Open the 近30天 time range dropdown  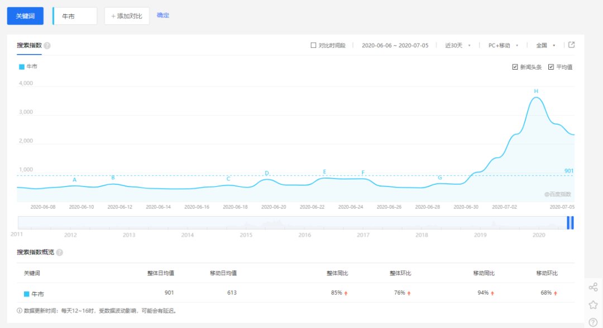[x=457, y=46]
